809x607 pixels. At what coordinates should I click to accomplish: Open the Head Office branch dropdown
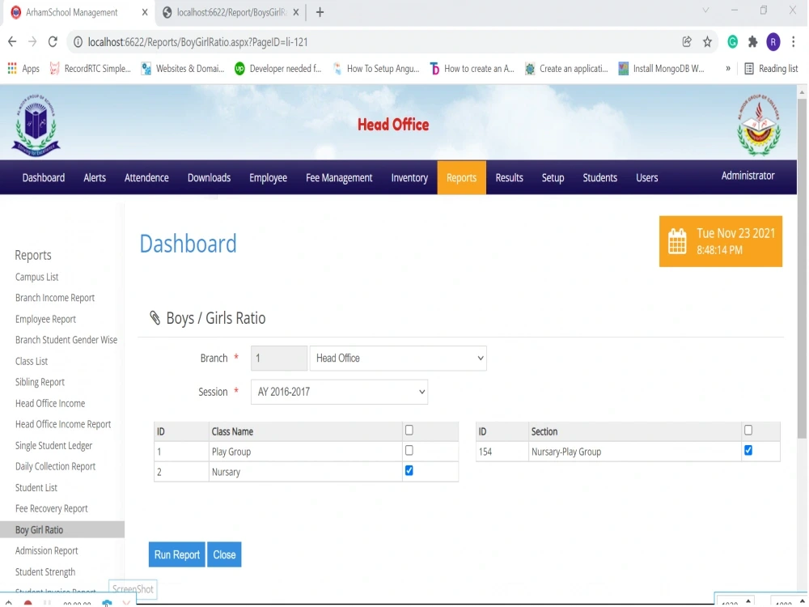(397, 358)
